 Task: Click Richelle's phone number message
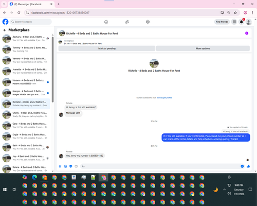click(85, 156)
